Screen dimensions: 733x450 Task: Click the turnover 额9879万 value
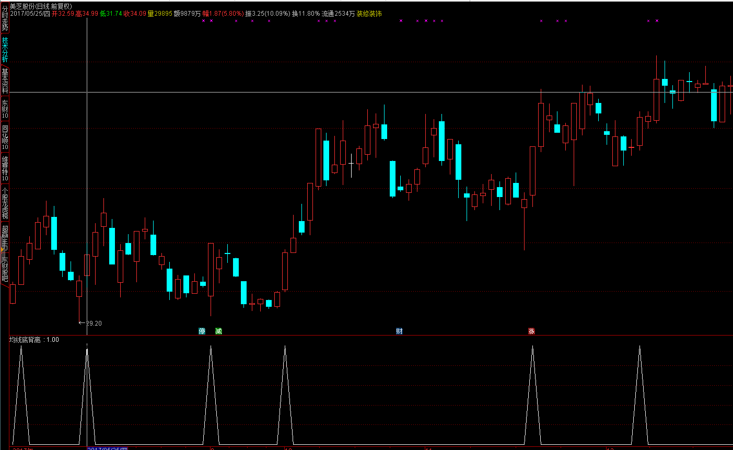tap(187, 14)
